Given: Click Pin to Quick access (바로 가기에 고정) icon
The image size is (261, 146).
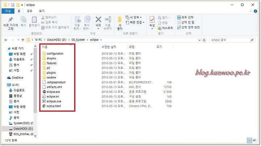Looking at the screenshot, I should pos(11,20).
